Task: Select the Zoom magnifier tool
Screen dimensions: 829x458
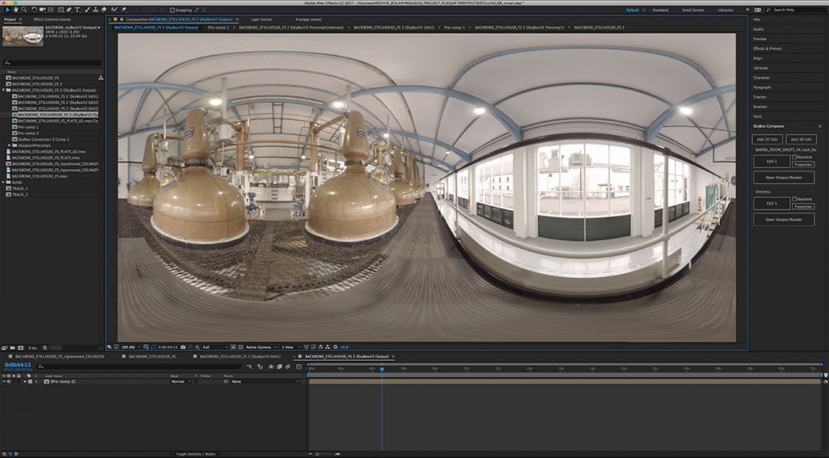Action: [24, 9]
